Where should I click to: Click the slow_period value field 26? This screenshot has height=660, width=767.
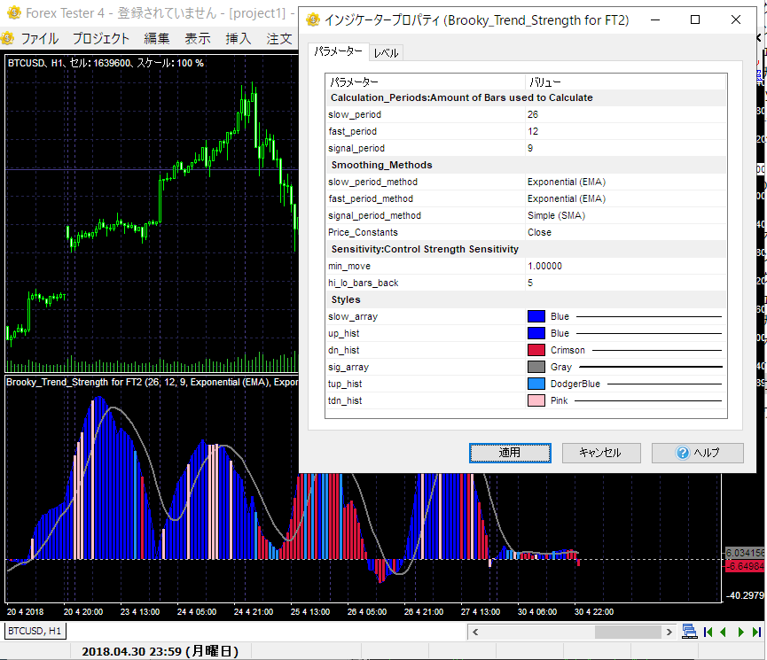point(532,114)
